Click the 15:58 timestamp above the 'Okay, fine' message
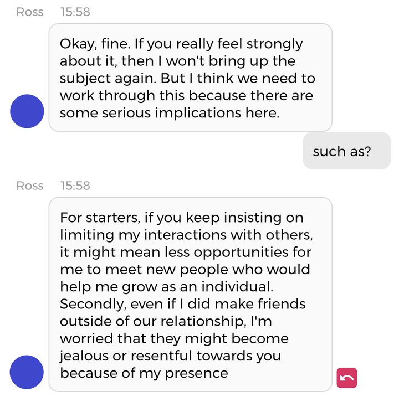 point(75,12)
